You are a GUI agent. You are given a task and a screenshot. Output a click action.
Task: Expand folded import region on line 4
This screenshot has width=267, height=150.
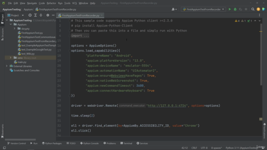80,36
